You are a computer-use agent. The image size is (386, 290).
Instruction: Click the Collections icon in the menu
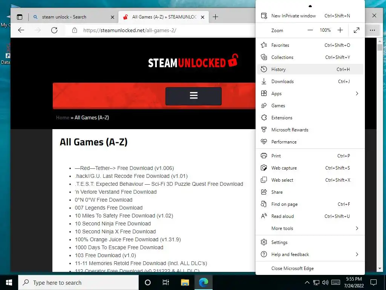(264, 57)
